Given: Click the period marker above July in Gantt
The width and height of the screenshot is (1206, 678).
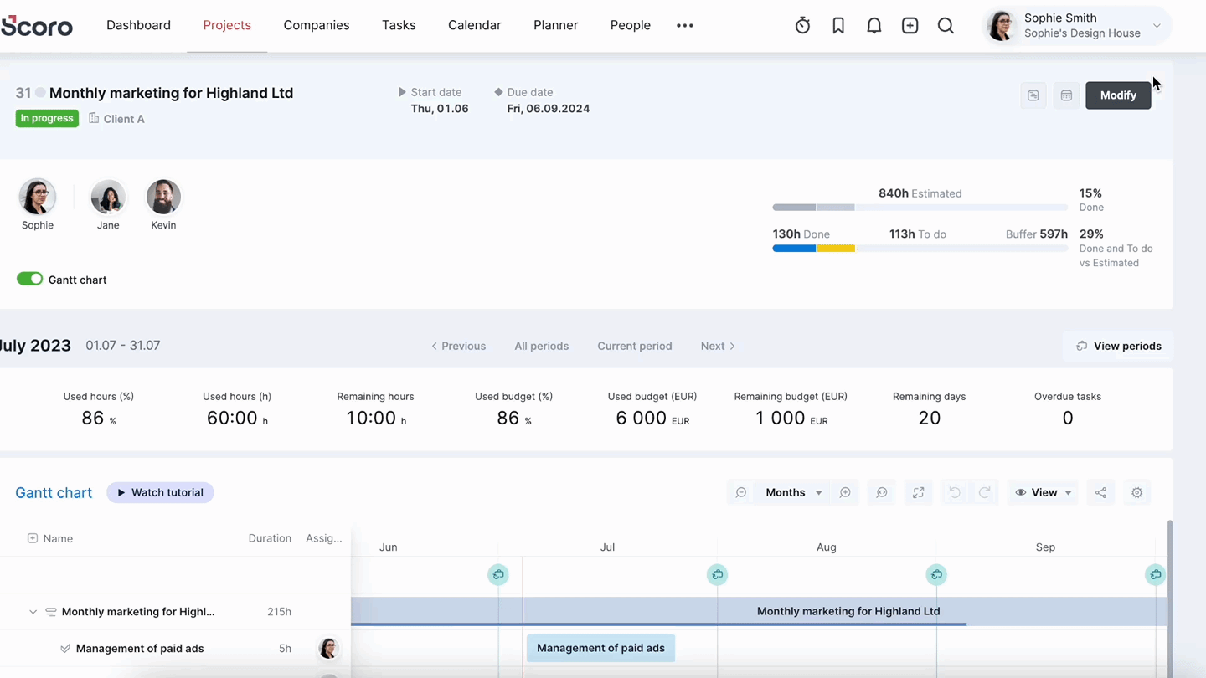Looking at the screenshot, I should [x=498, y=575].
